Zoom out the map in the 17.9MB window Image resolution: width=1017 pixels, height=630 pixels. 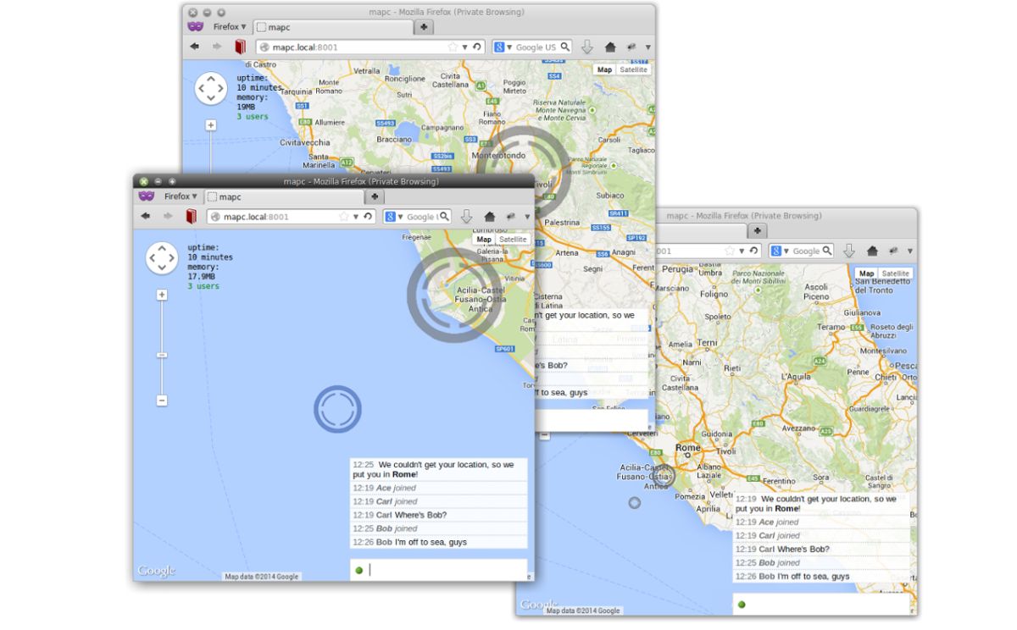pos(162,401)
